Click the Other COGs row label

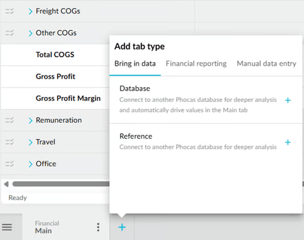(56, 33)
